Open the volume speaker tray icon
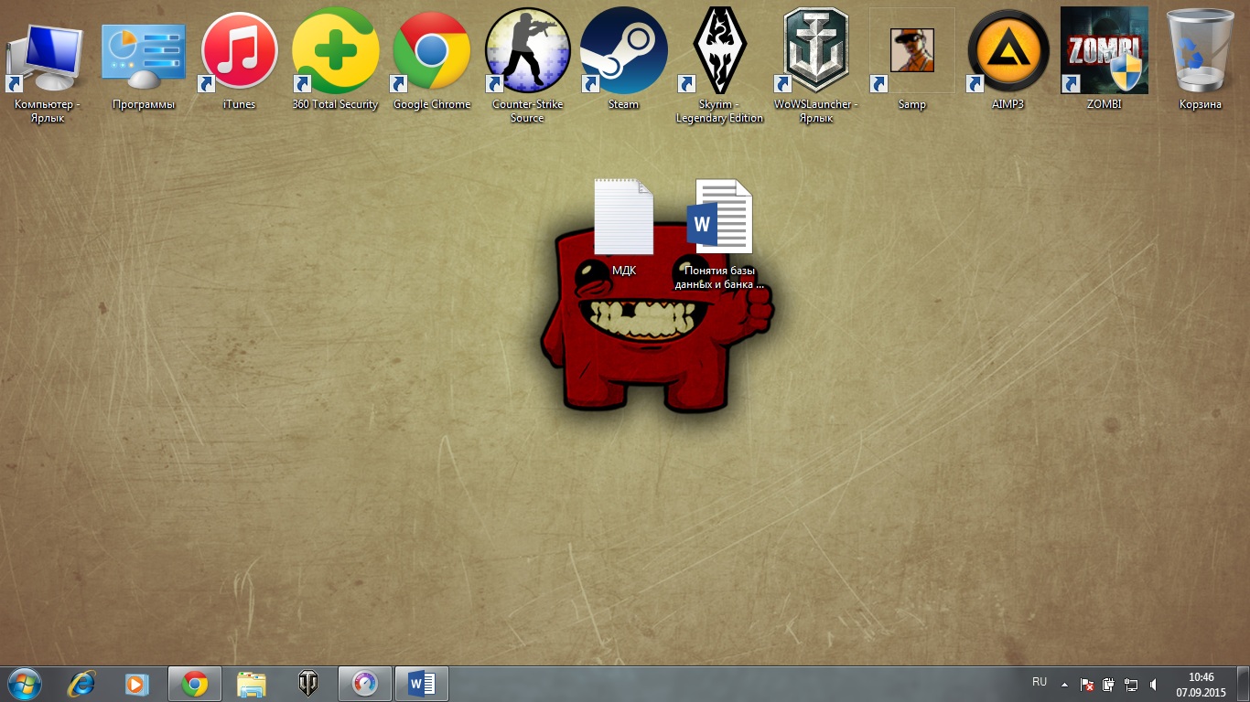 pos(1154,684)
